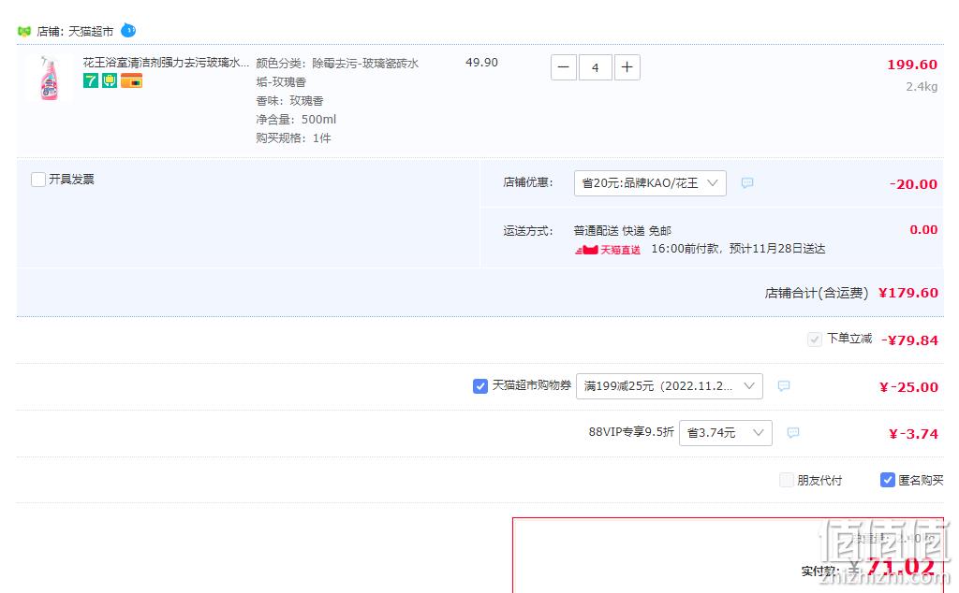Enable the 朋友代付 checkbox

787,480
